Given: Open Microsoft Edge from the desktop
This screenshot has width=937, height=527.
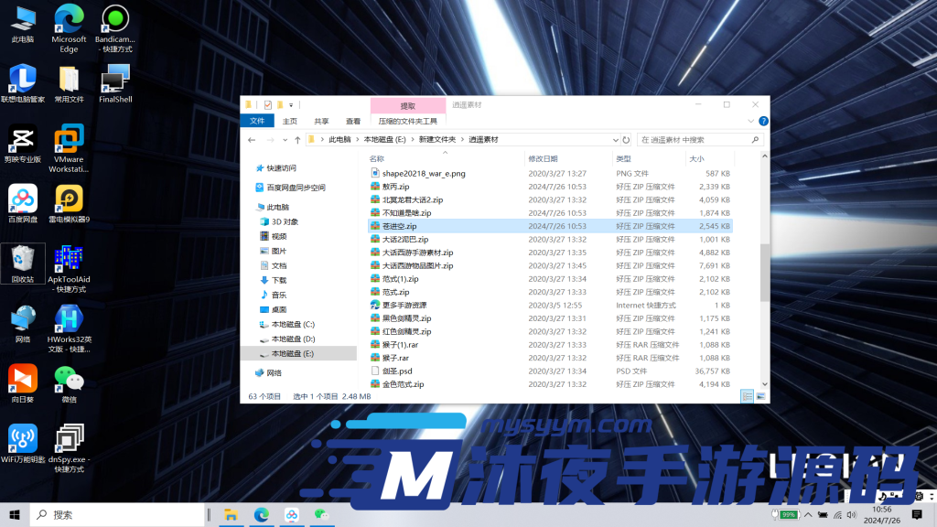Looking at the screenshot, I should click(69, 20).
